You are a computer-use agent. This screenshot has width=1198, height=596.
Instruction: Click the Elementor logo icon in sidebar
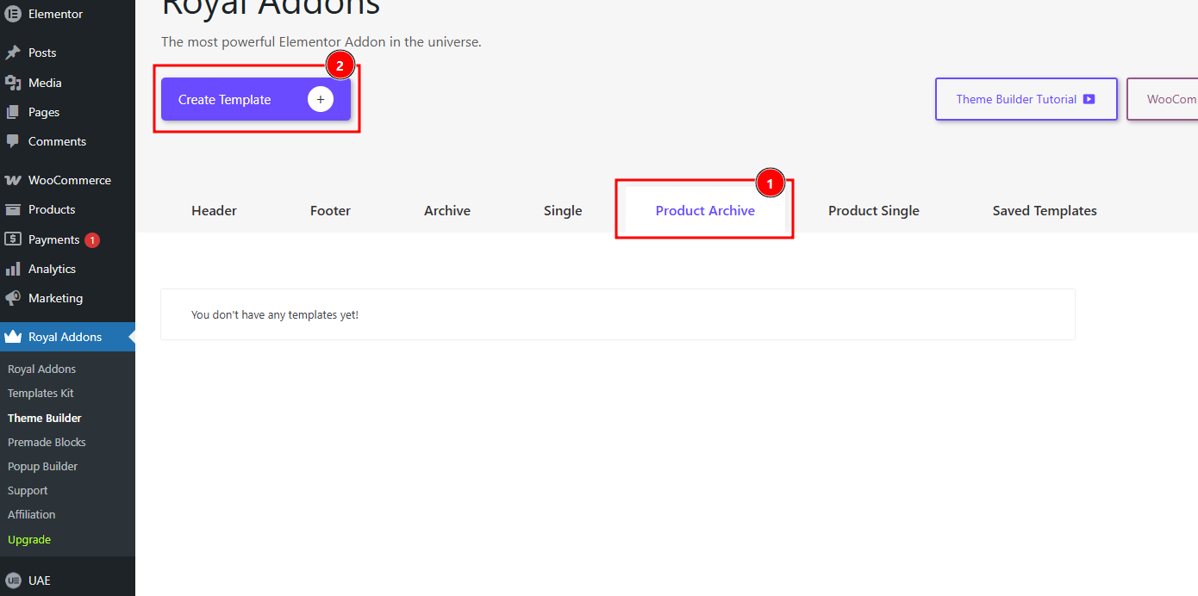[13, 14]
